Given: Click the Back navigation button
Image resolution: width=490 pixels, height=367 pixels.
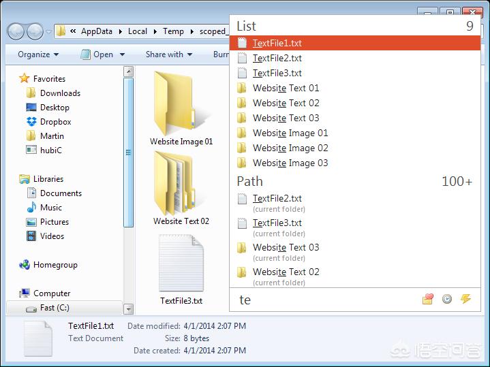Looking at the screenshot, I should click(15, 31).
